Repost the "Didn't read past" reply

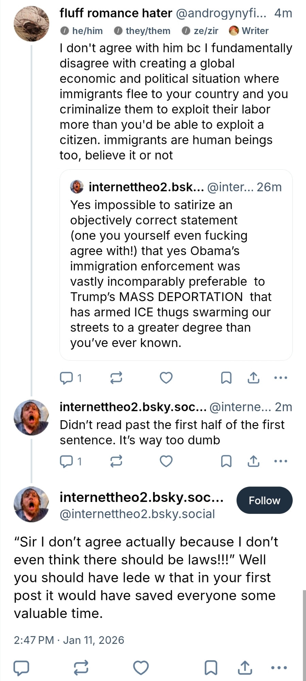(116, 461)
